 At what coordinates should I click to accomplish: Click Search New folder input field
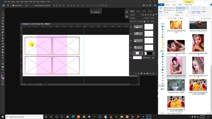coord(205,19)
